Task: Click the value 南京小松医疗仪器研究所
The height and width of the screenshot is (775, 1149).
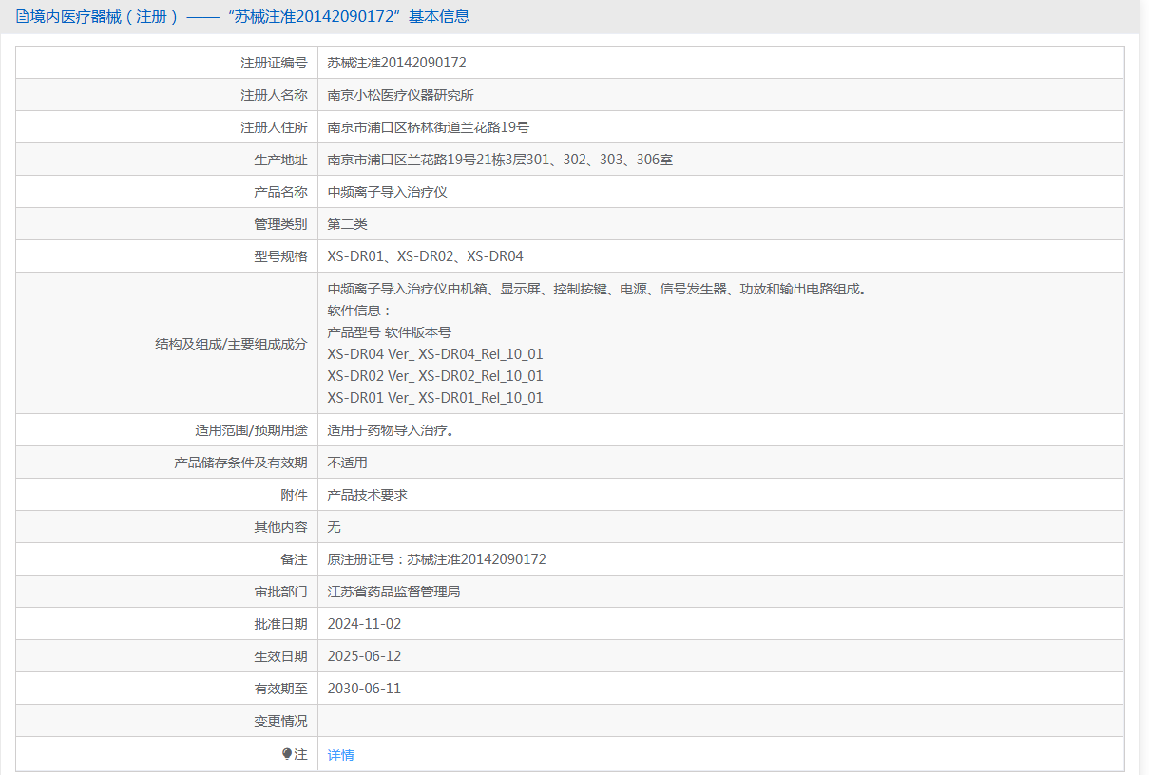Action: 400,95
